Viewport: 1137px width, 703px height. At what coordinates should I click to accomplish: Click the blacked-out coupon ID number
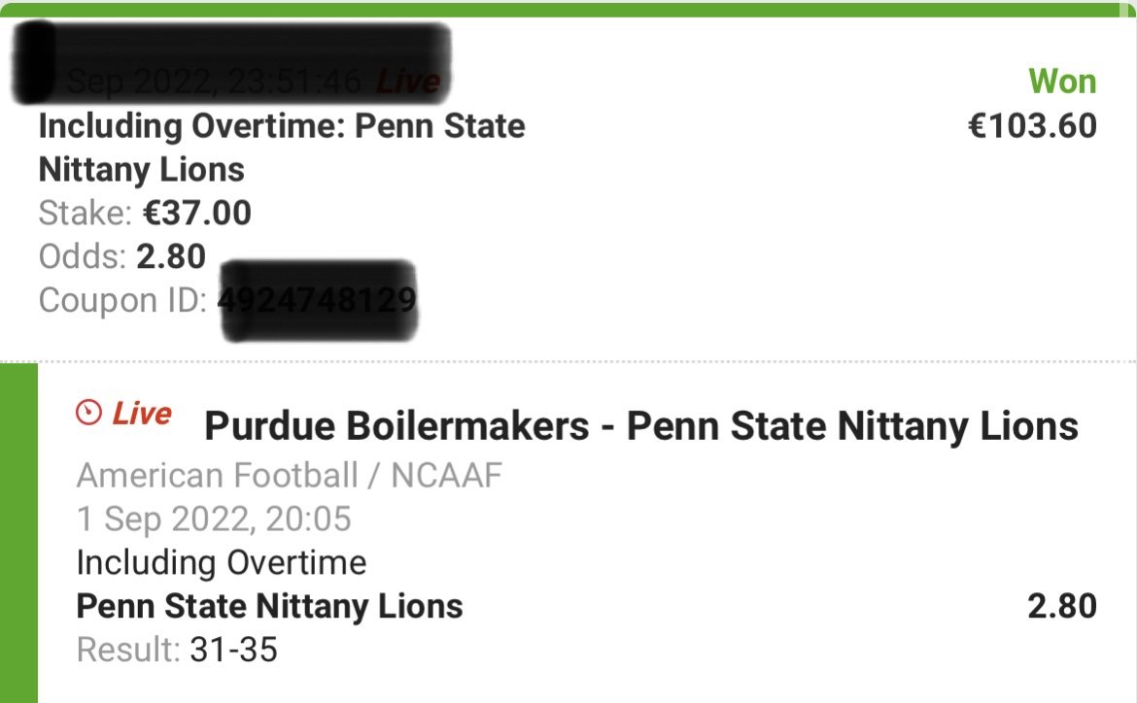(318, 300)
